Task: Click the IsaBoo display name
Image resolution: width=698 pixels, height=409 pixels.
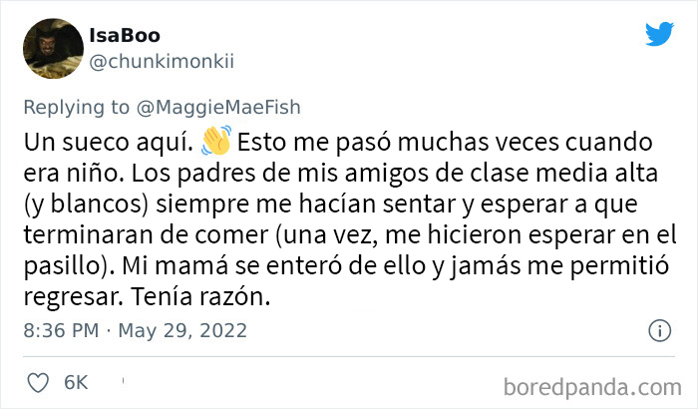Action: pos(125,36)
